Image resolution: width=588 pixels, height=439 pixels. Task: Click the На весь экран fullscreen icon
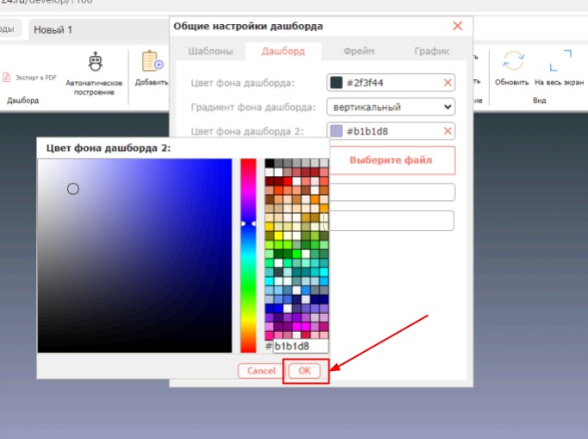[x=560, y=60]
